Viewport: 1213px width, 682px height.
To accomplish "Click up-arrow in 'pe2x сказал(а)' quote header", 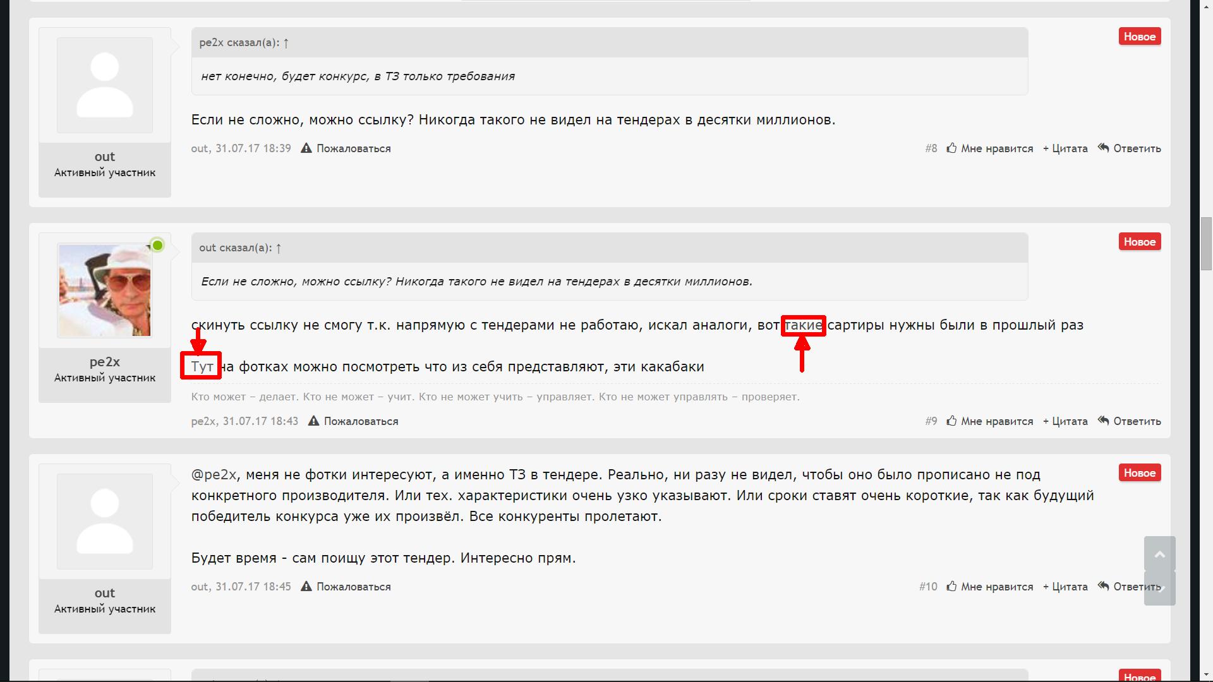I will tap(286, 43).
